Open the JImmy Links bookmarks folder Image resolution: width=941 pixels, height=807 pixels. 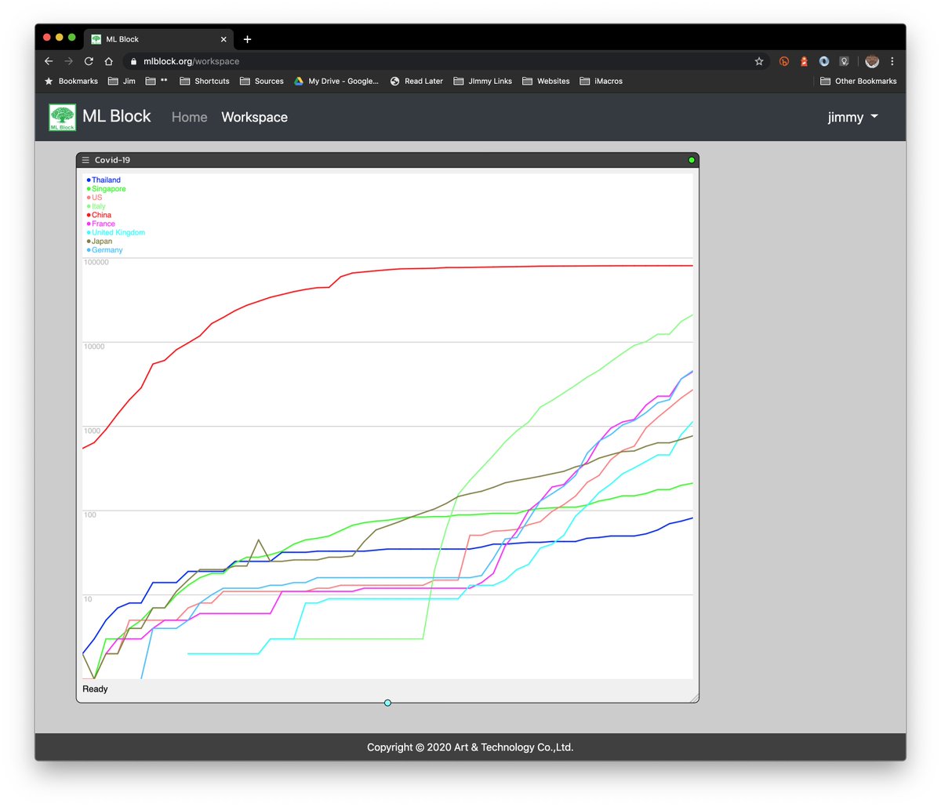(x=482, y=81)
